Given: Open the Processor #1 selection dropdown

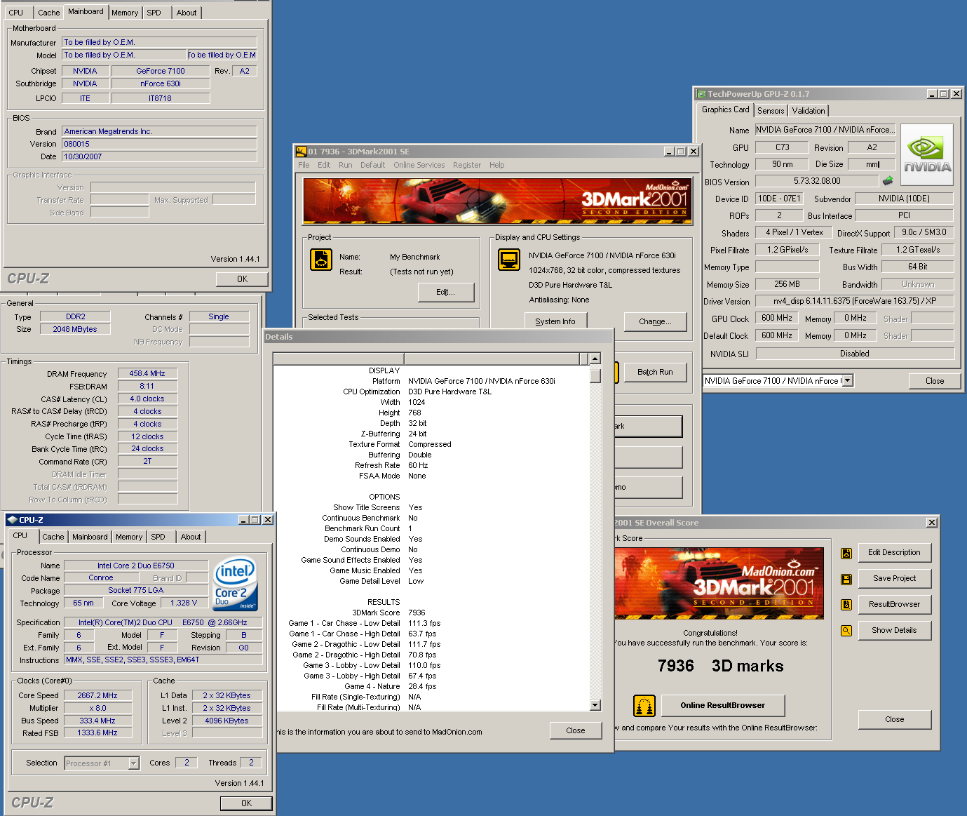Looking at the screenshot, I should click(x=134, y=763).
